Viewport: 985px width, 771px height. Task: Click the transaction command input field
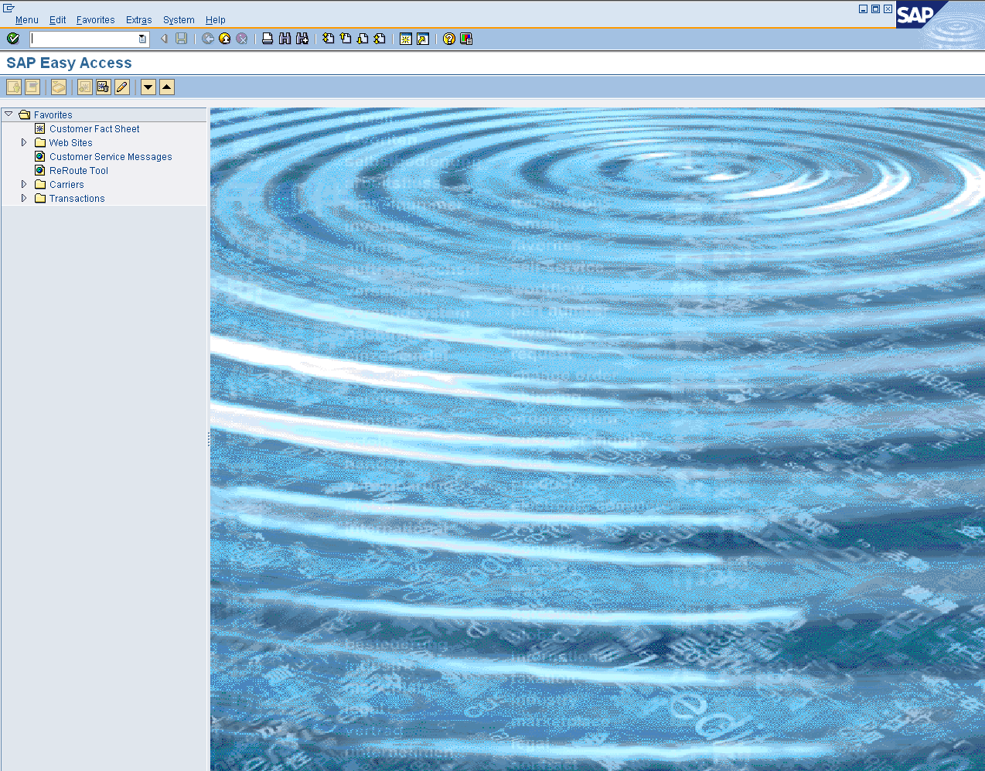click(x=84, y=39)
